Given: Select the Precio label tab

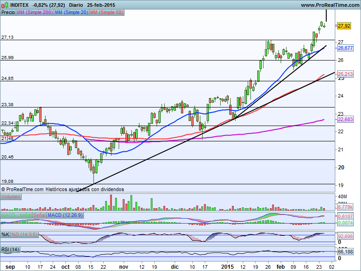Looking at the screenshot, I should click(8, 13).
